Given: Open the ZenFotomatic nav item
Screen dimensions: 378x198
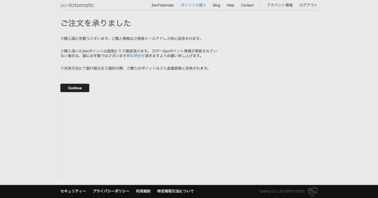Looking at the screenshot, I should click(163, 5).
